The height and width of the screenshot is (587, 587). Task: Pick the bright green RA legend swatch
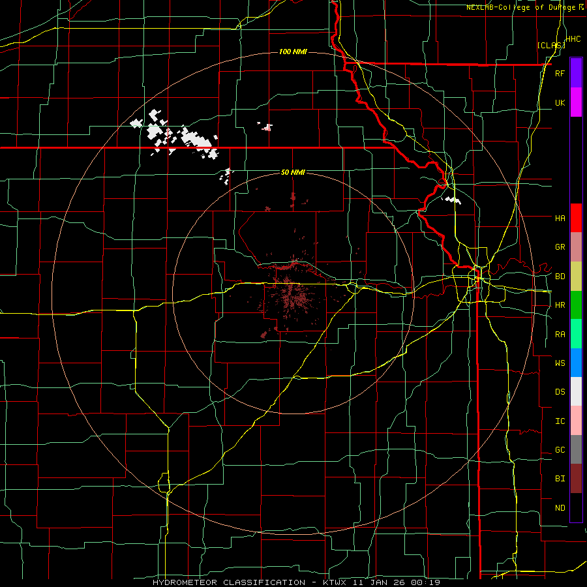tap(576, 334)
